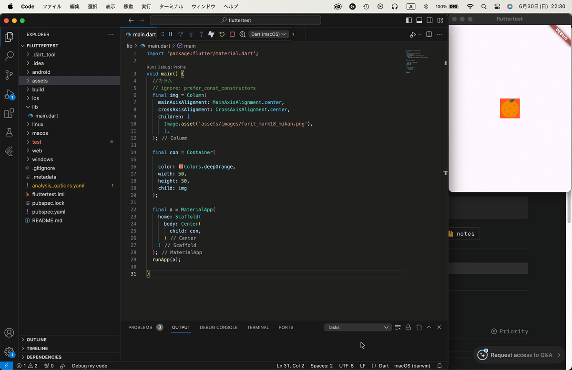Clear the output with the clear icon
Image resolution: width=572 pixels, height=370 pixels.
pyautogui.click(x=398, y=327)
